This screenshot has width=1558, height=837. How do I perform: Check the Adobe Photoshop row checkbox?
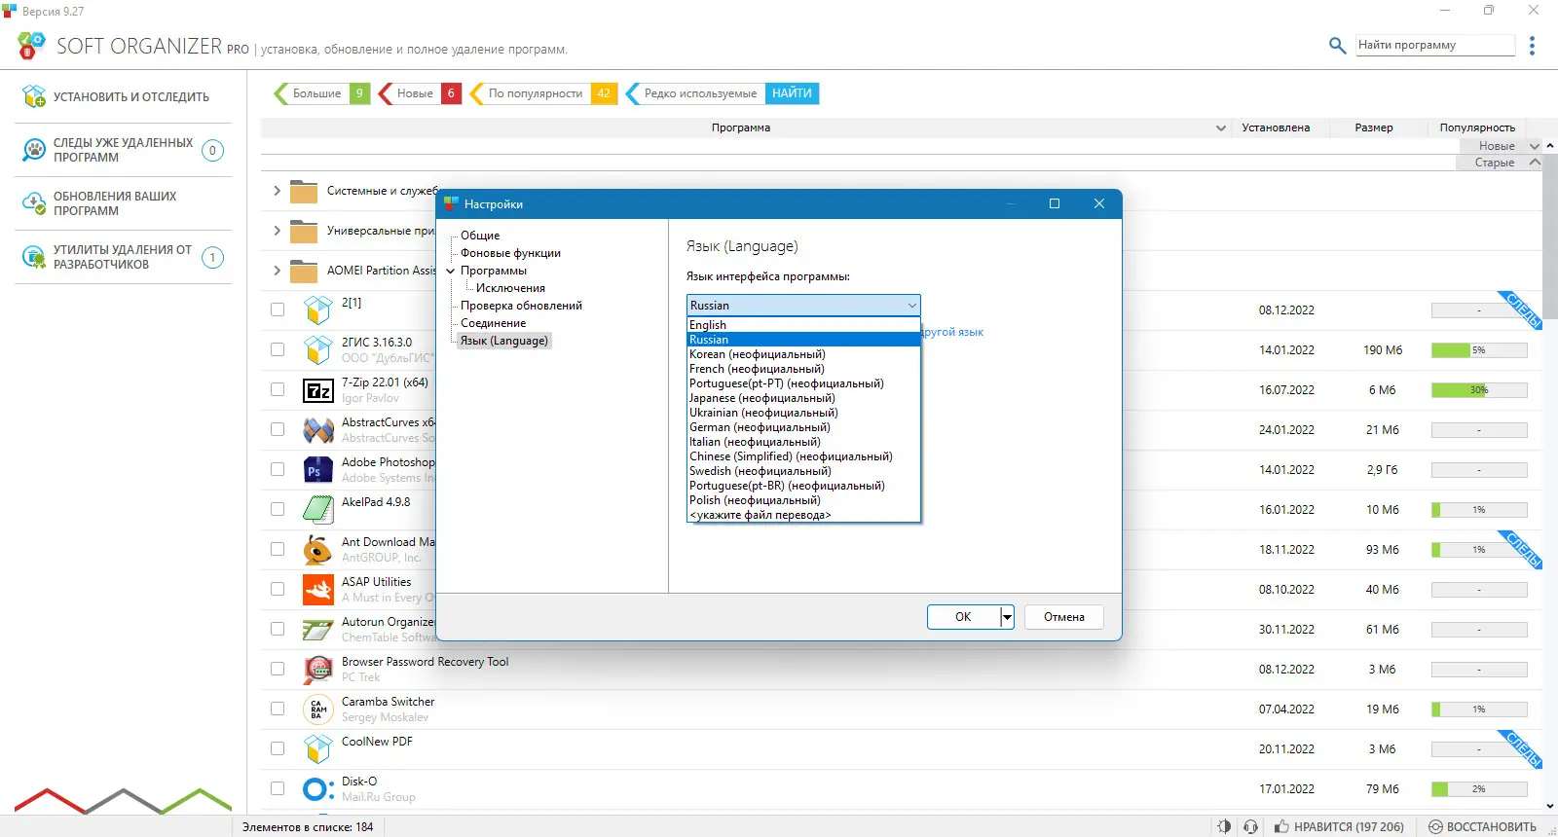tap(278, 469)
